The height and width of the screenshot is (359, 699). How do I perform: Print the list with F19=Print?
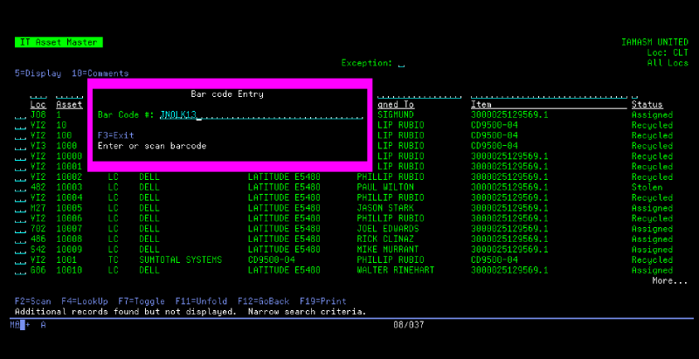coord(324,301)
